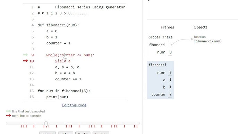The height and width of the screenshot is (134, 238).
Task: Click the pointer arrowhead at function object
Action: [192, 39]
